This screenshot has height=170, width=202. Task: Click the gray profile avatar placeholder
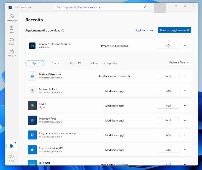pyautogui.click(x=160, y=8)
